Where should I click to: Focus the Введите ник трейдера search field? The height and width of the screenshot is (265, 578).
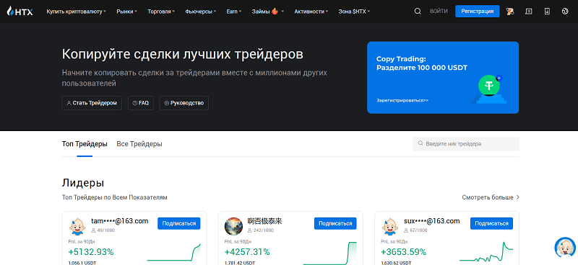pyautogui.click(x=466, y=144)
